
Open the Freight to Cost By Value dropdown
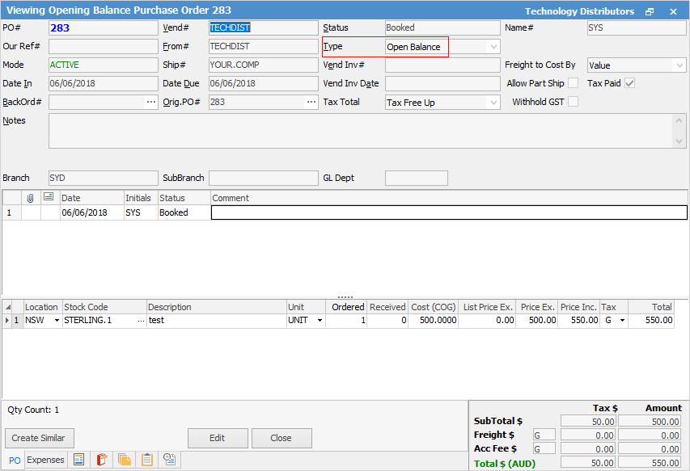point(678,65)
